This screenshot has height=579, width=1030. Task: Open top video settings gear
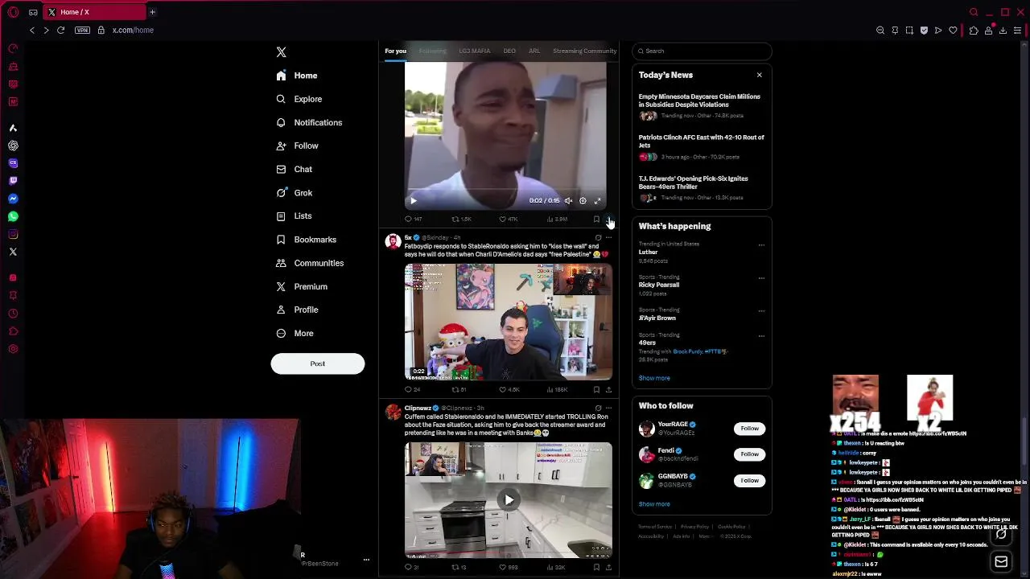(x=583, y=201)
